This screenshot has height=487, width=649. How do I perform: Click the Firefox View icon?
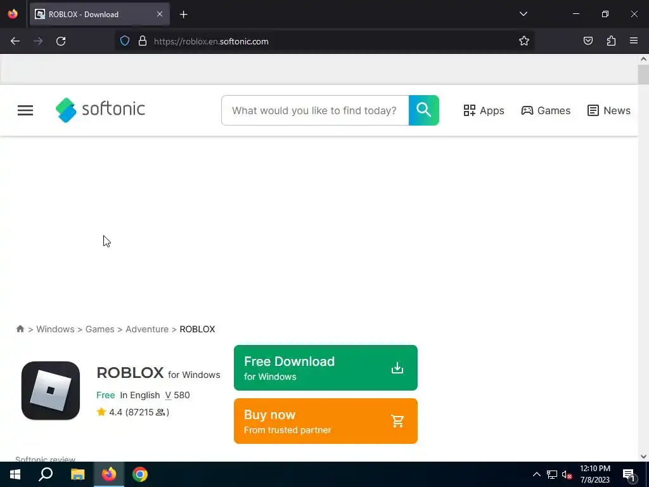[13, 14]
